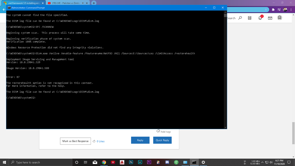This screenshot has height=166, width=295.
Task: Click the taskbar search box
Action: [40, 162]
